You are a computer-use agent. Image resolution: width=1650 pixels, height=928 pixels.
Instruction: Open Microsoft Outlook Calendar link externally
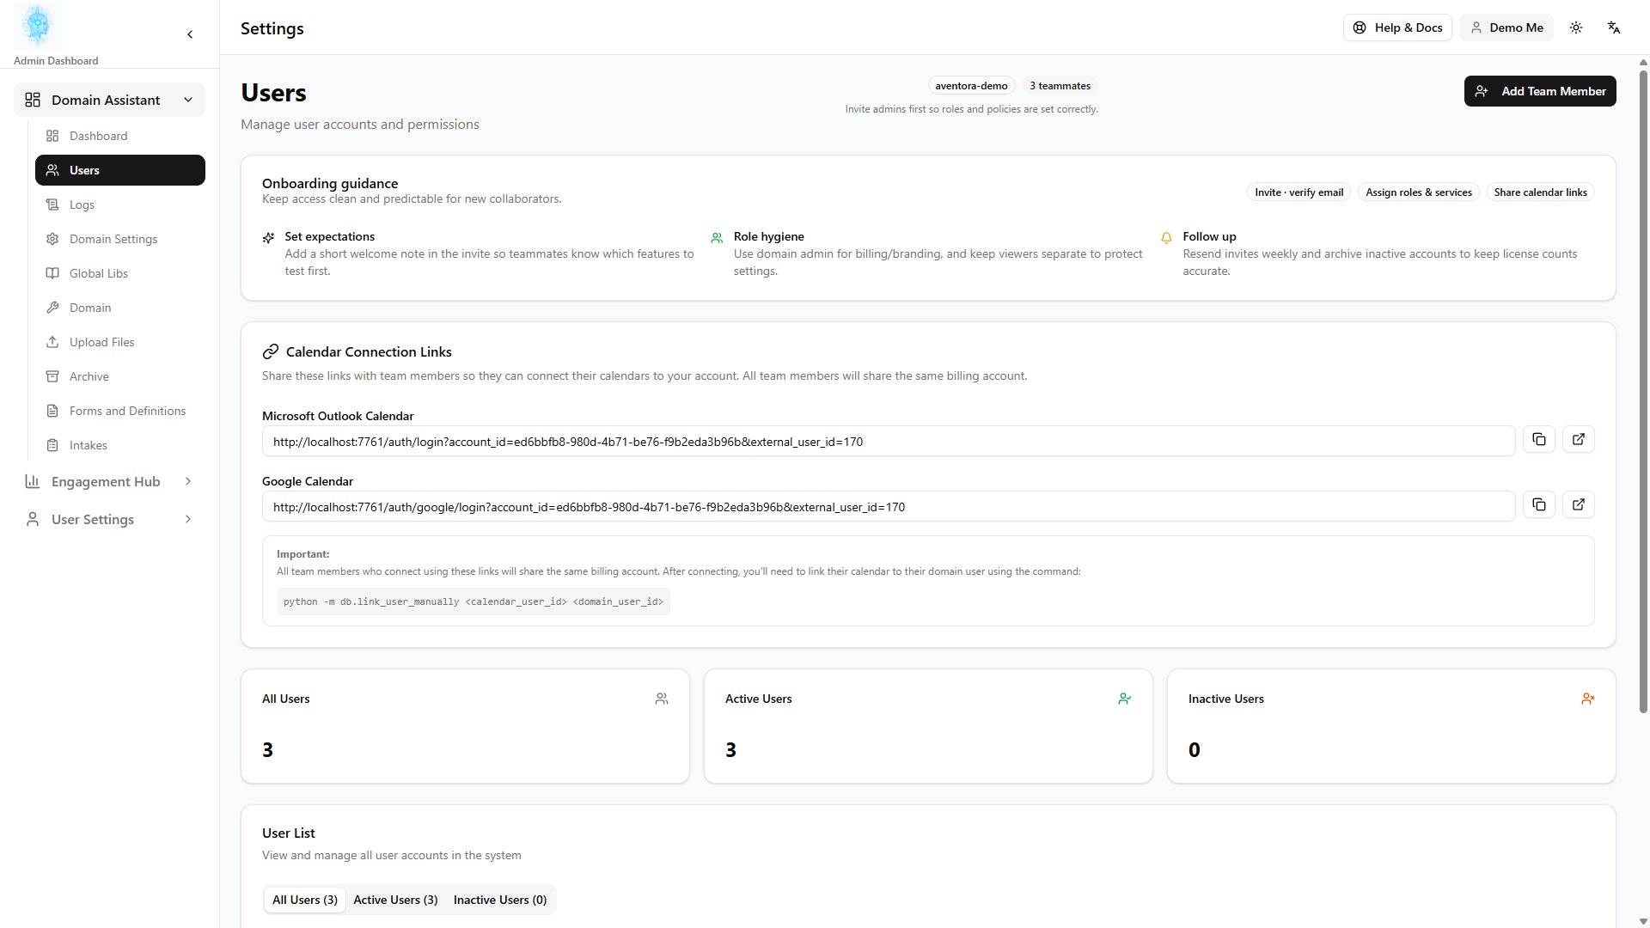click(x=1579, y=439)
